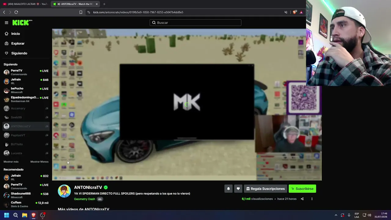Switch to the MAALDITO LACRAft YouTube tab

[25, 4]
